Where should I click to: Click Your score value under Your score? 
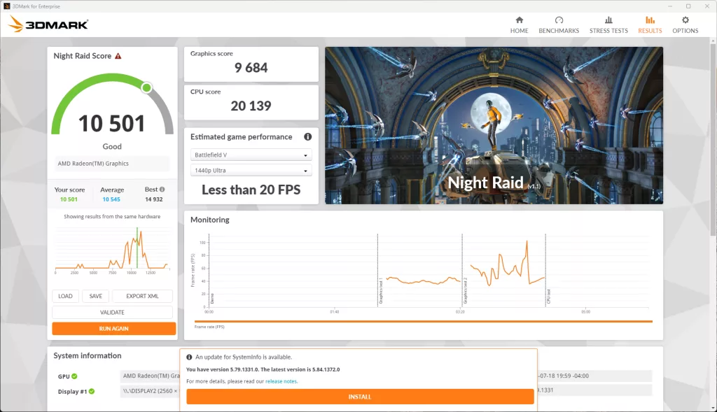69,199
